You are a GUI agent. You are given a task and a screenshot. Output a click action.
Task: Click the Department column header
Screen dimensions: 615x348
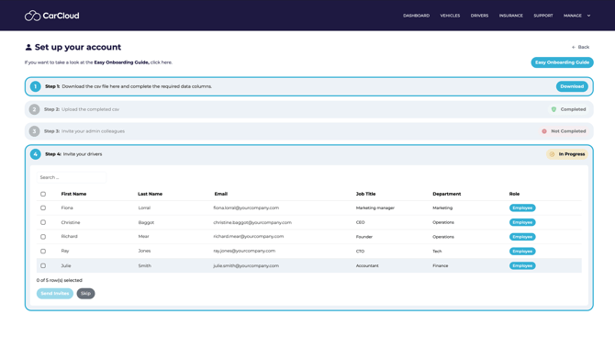(x=447, y=194)
